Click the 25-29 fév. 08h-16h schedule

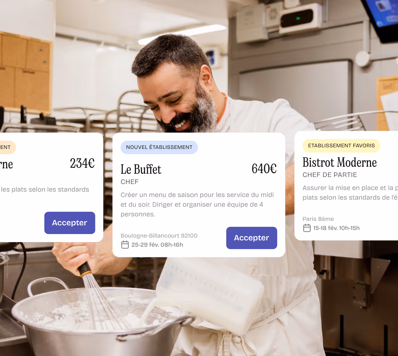(157, 245)
